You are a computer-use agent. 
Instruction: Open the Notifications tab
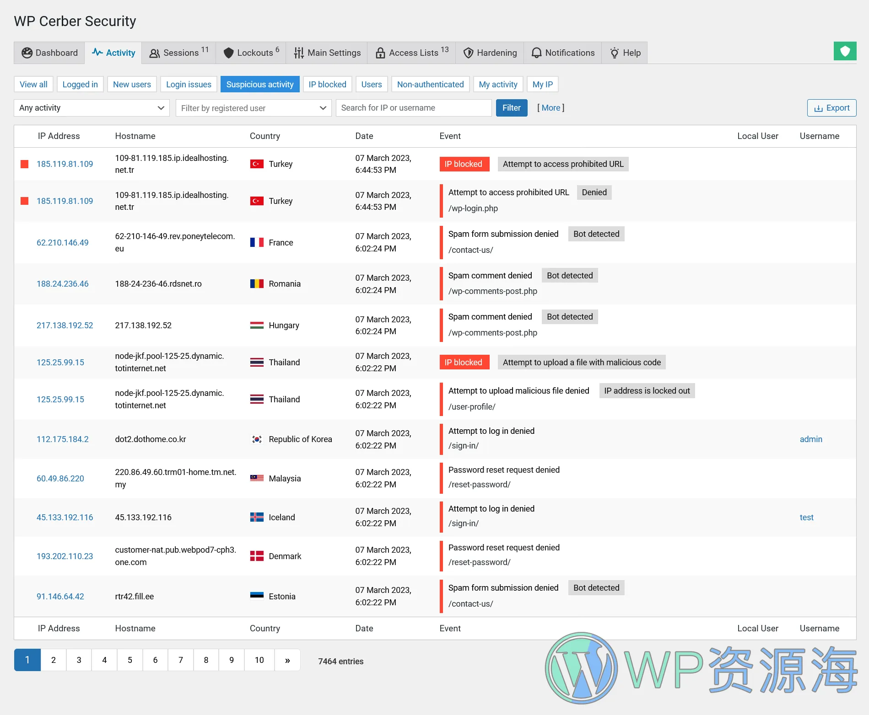point(563,53)
